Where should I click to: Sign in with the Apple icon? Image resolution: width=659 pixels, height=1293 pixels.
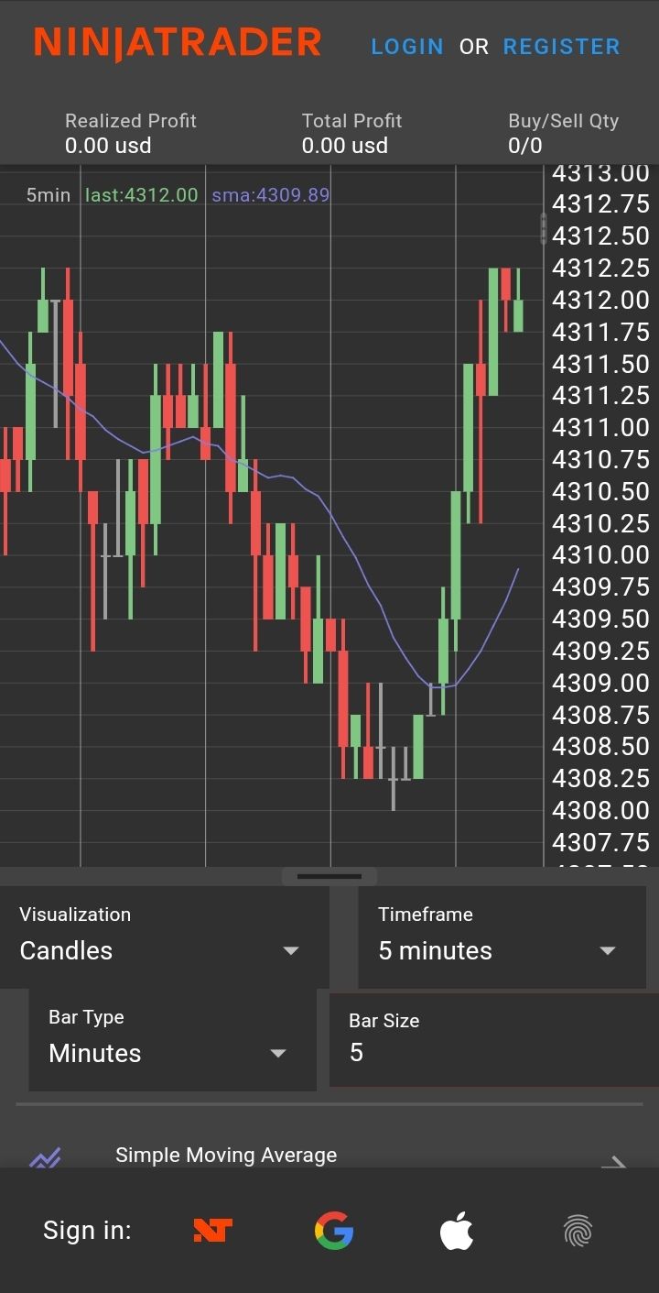point(457,1231)
